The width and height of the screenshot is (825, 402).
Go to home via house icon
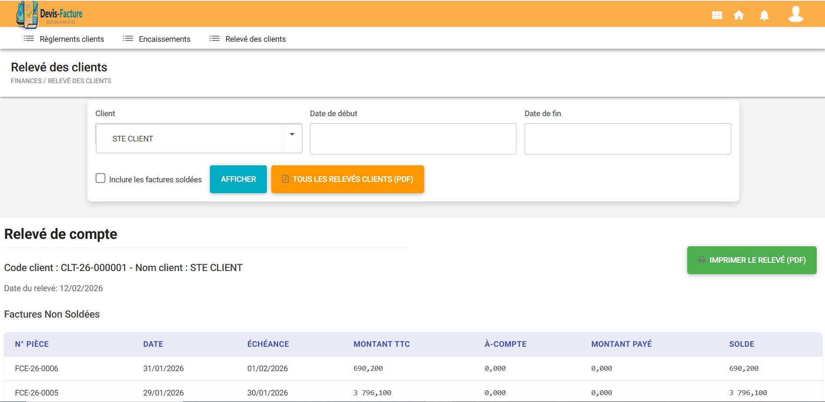(739, 16)
